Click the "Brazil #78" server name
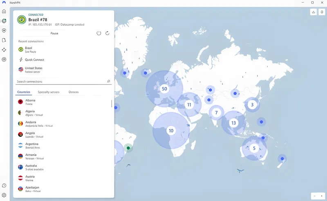 click(38, 20)
